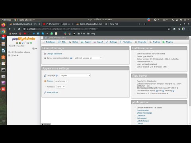The width and height of the screenshot is (191, 143).
Task: Click the Chrome reload button
Action: [x=19, y=29]
